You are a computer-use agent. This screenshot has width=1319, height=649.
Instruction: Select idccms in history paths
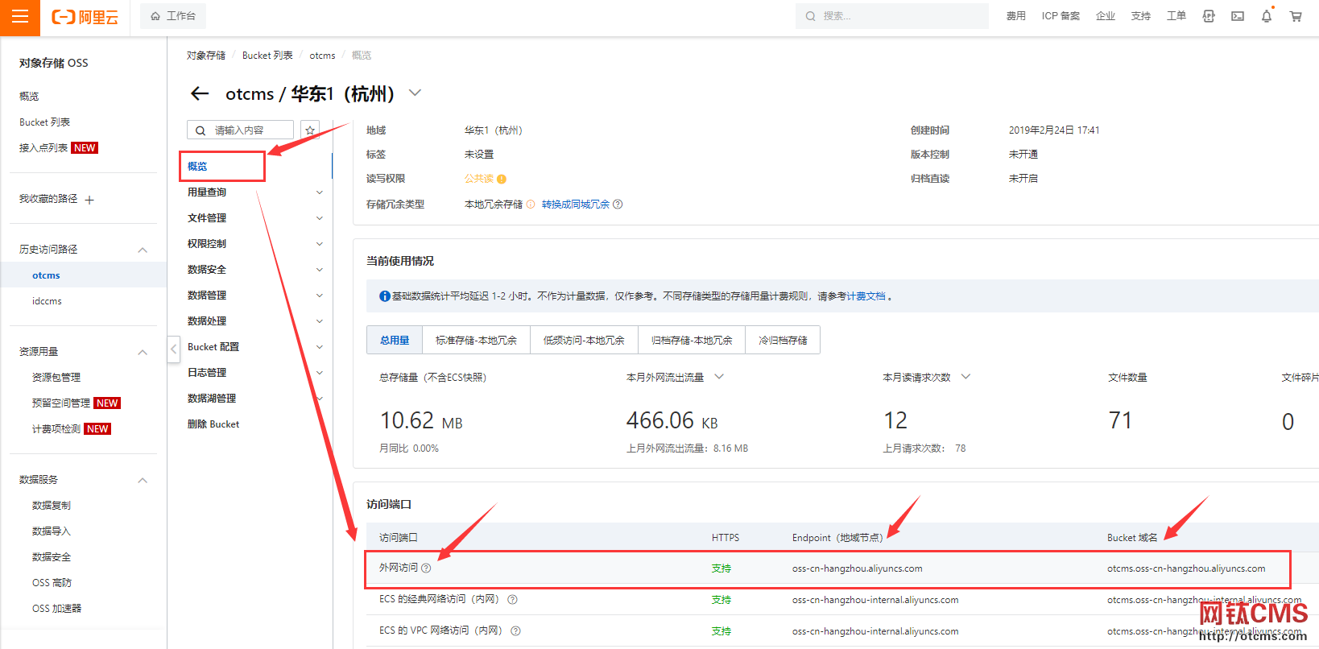(x=47, y=301)
